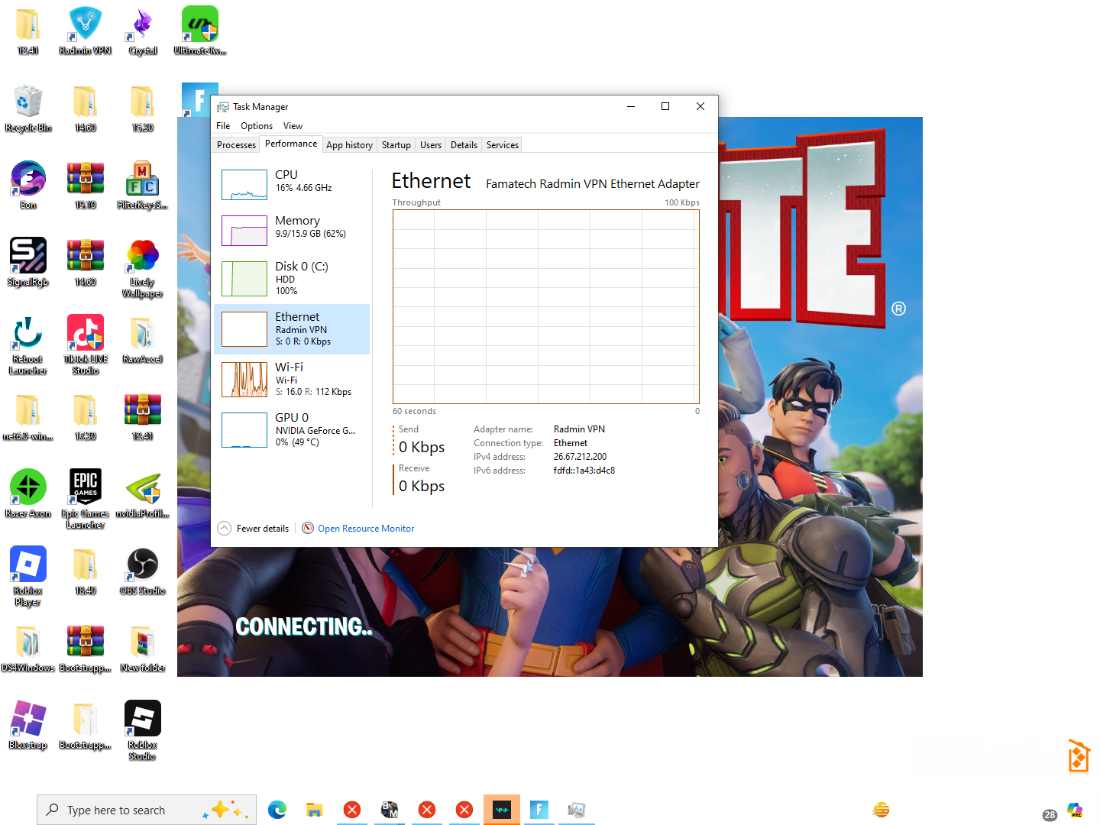1100x825 pixels.
Task: Open OBS Studio desktop shortcut
Action: [x=142, y=571]
